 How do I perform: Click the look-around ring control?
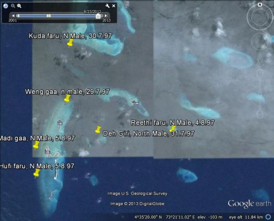point(260,17)
